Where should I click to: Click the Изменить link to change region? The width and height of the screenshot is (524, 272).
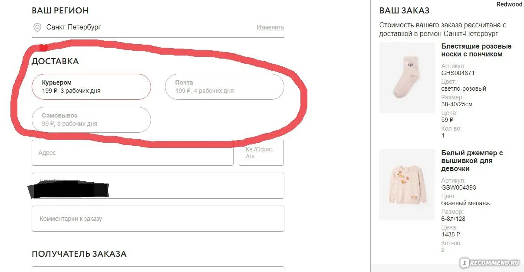click(x=270, y=27)
